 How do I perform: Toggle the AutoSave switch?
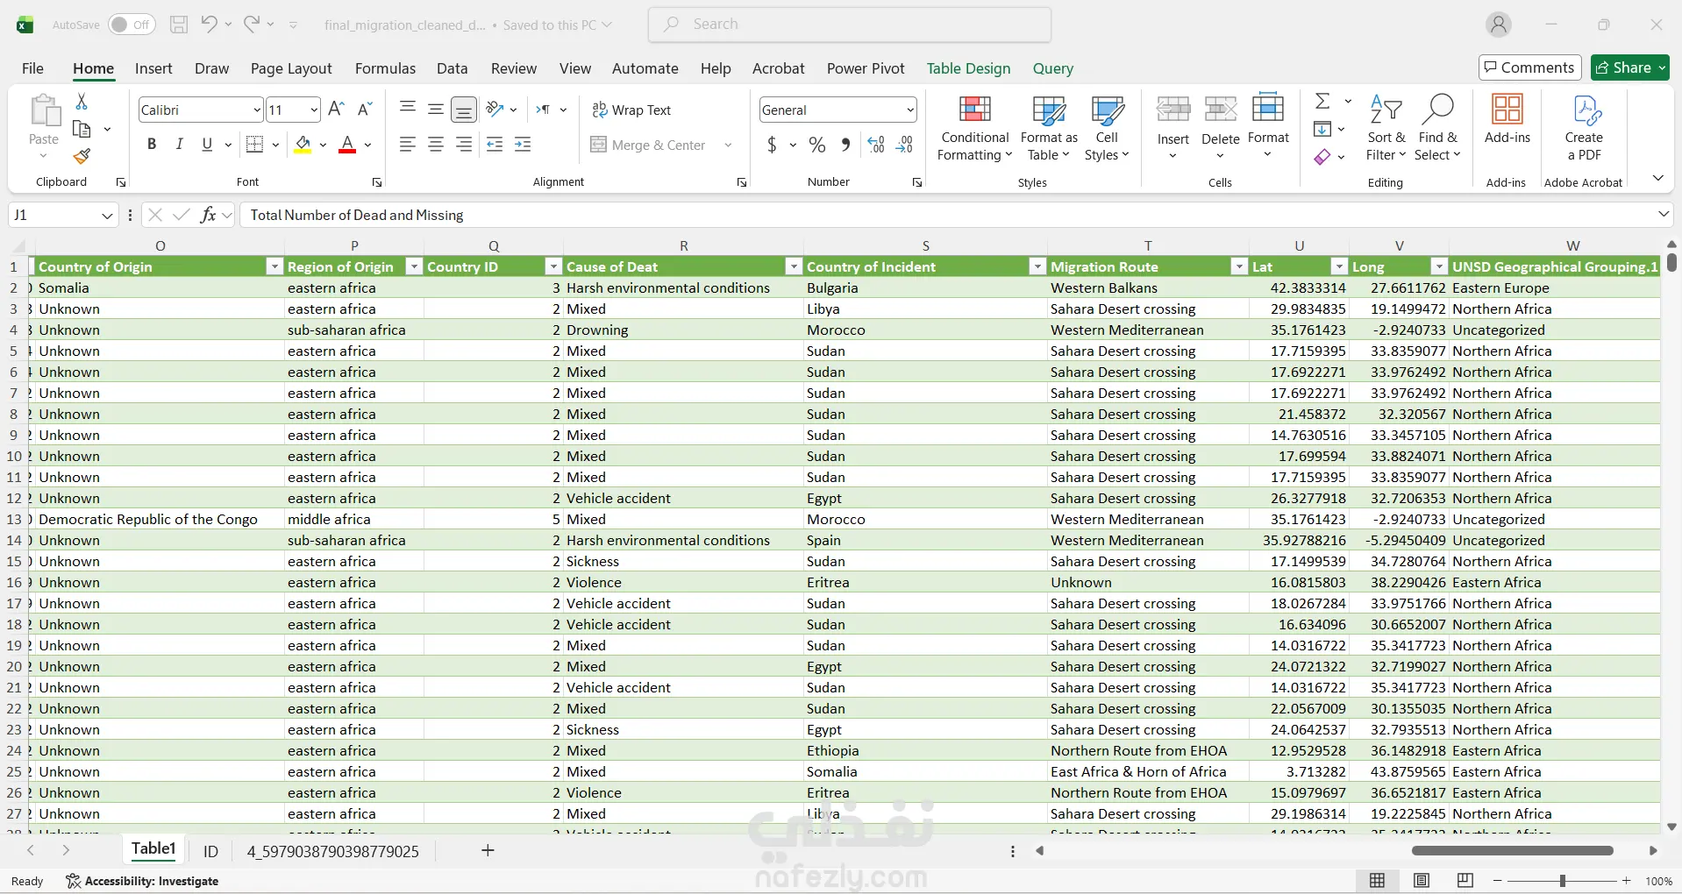(x=132, y=25)
